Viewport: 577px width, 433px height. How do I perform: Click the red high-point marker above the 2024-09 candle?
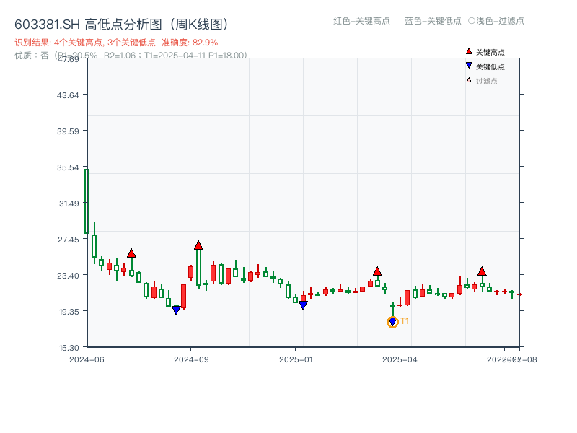(x=198, y=245)
